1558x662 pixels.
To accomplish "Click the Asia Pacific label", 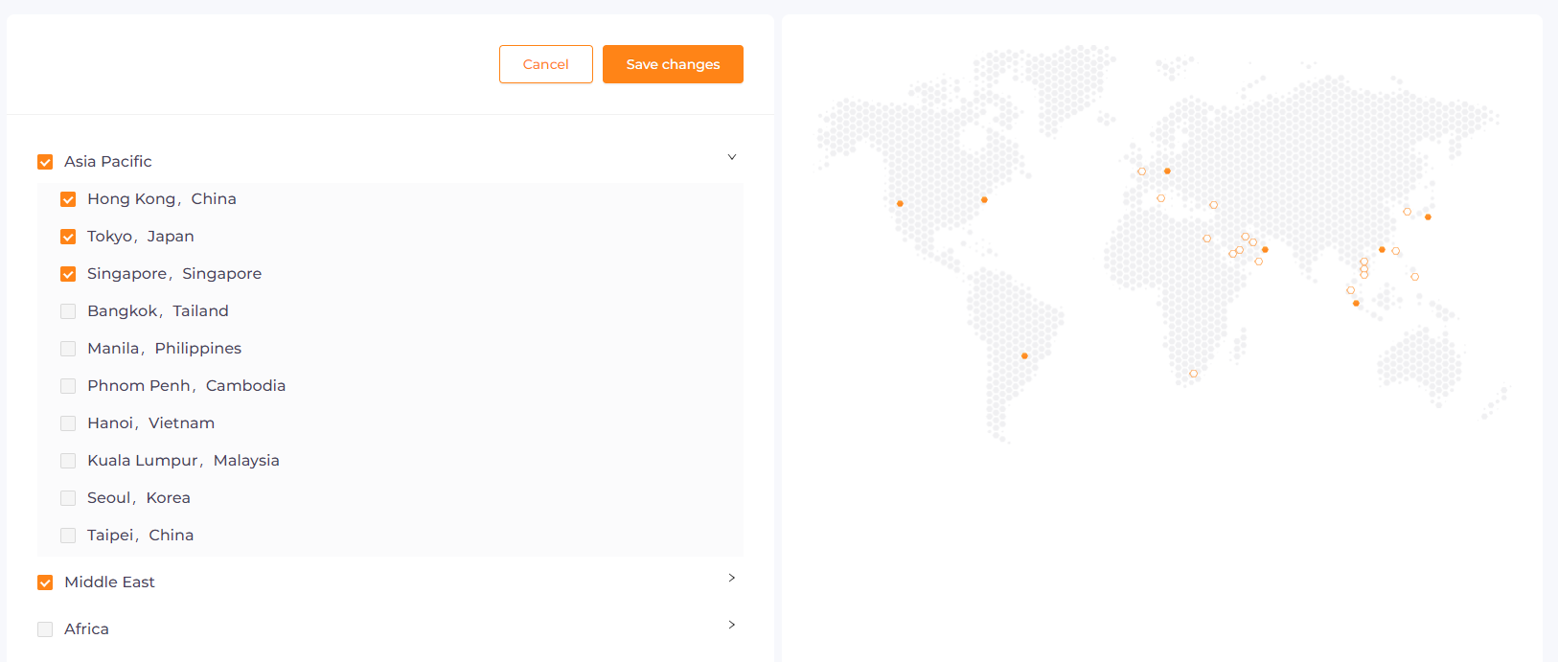I will (x=108, y=161).
